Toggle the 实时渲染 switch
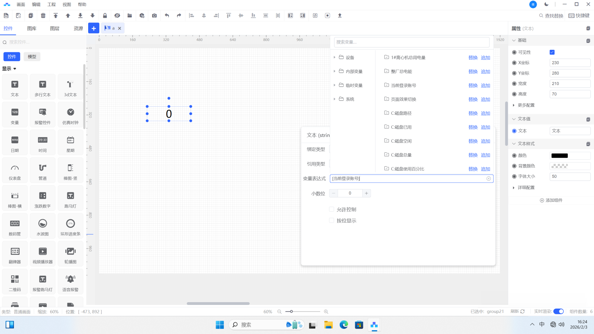The image size is (594, 334). 558,311
